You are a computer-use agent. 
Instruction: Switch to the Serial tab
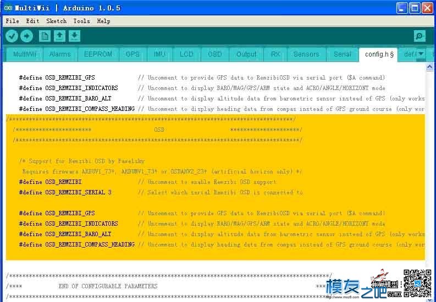point(343,54)
